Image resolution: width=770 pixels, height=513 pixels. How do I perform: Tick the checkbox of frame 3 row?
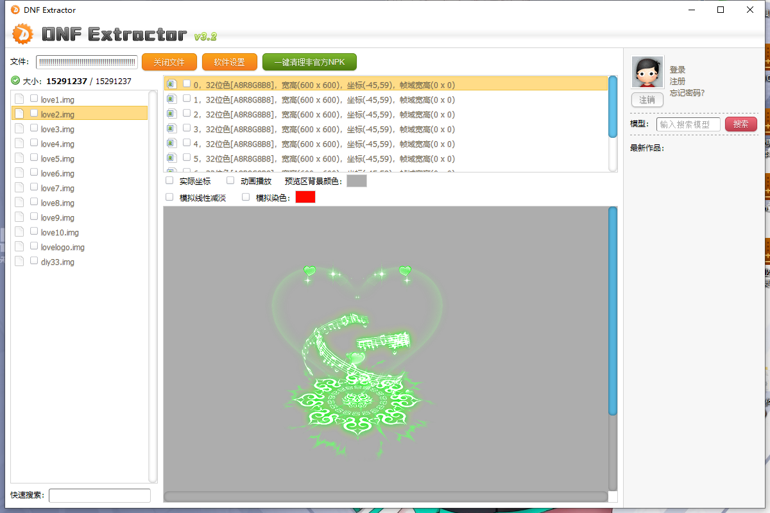click(187, 128)
